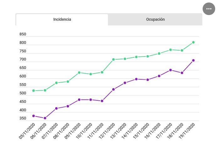This screenshot has width=218, height=144.
Task: Click the purple data point for 11/11/2020
Action: pos(102,101)
